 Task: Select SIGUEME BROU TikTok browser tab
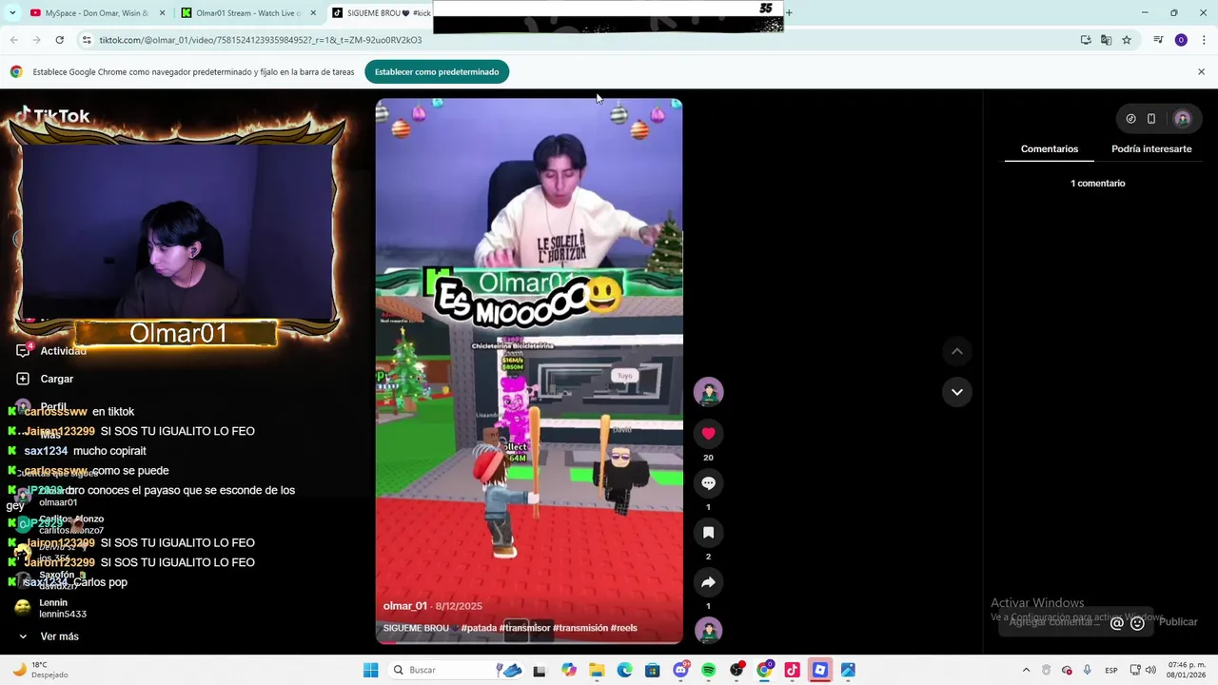click(381, 12)
